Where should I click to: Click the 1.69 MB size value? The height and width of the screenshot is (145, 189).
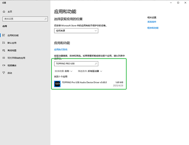click(119, 82)
